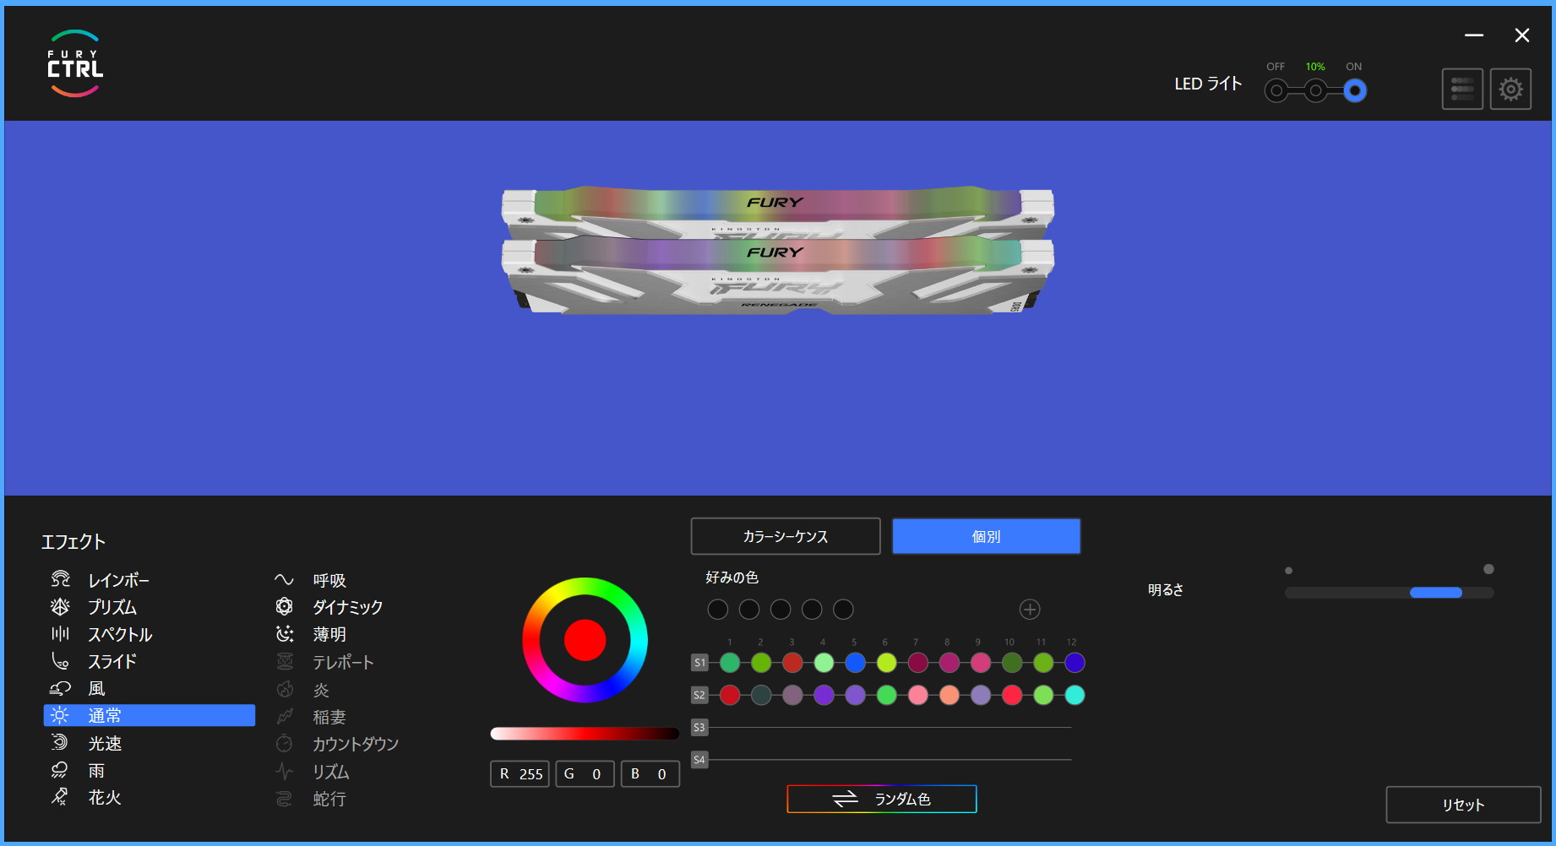
Task: Select the テレポート effect icon
Action: (285, 661)
